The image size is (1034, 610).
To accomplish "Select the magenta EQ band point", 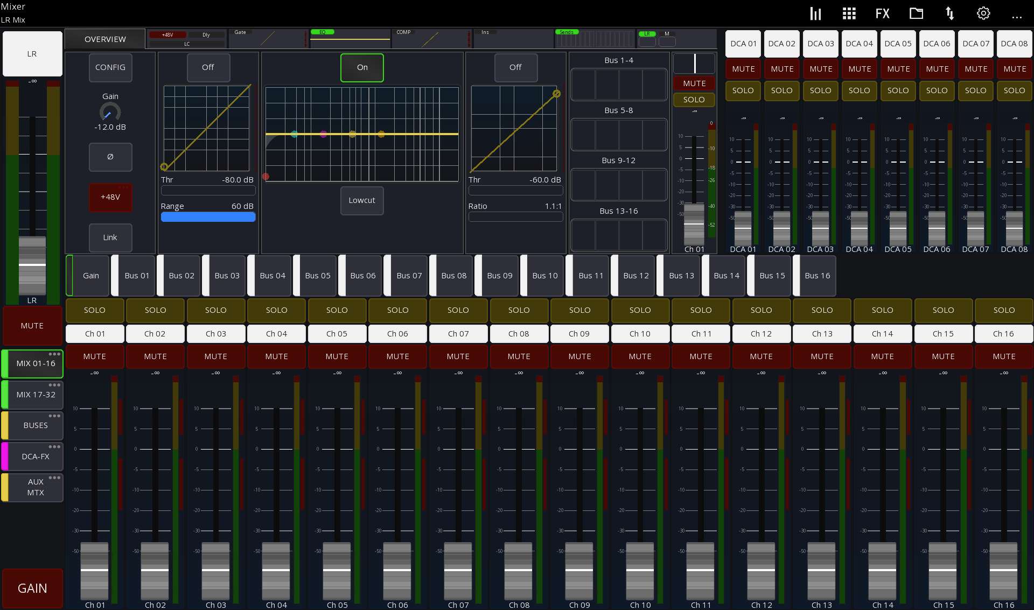I will pyautogui.click(x=323, y=134).
